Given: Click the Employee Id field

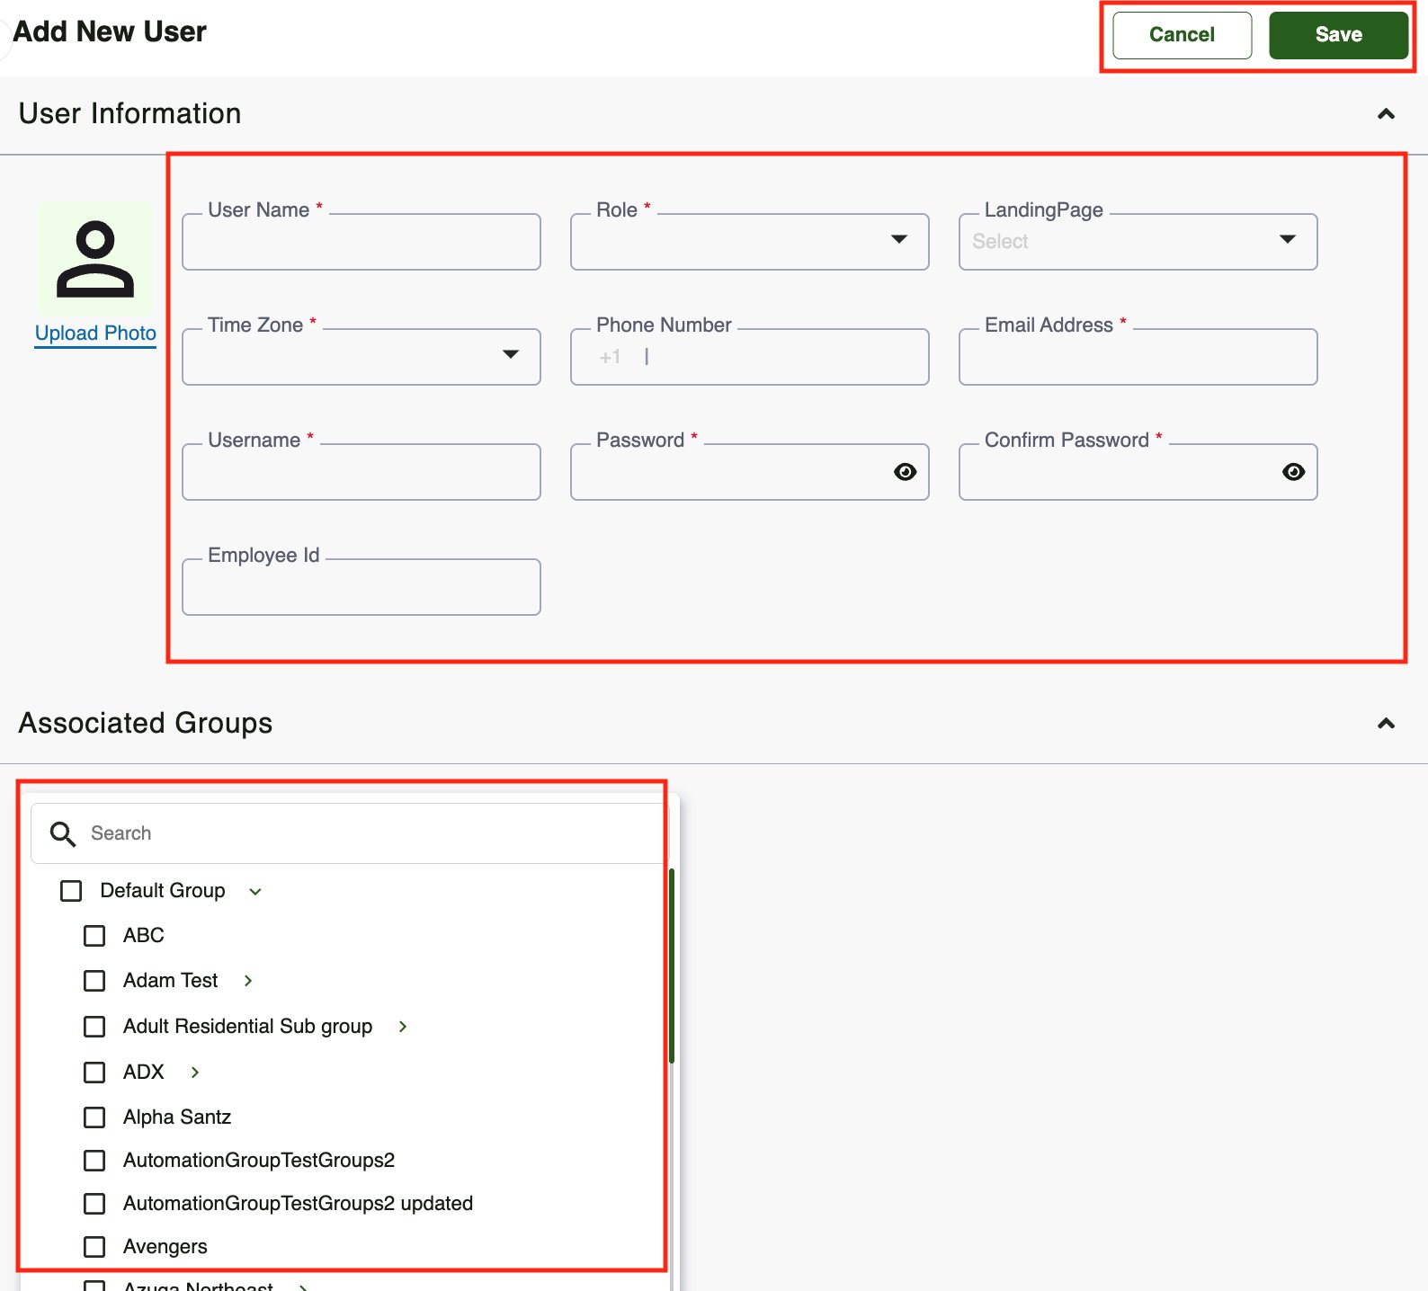Looking at the screenshot, I should coord(361,587).
